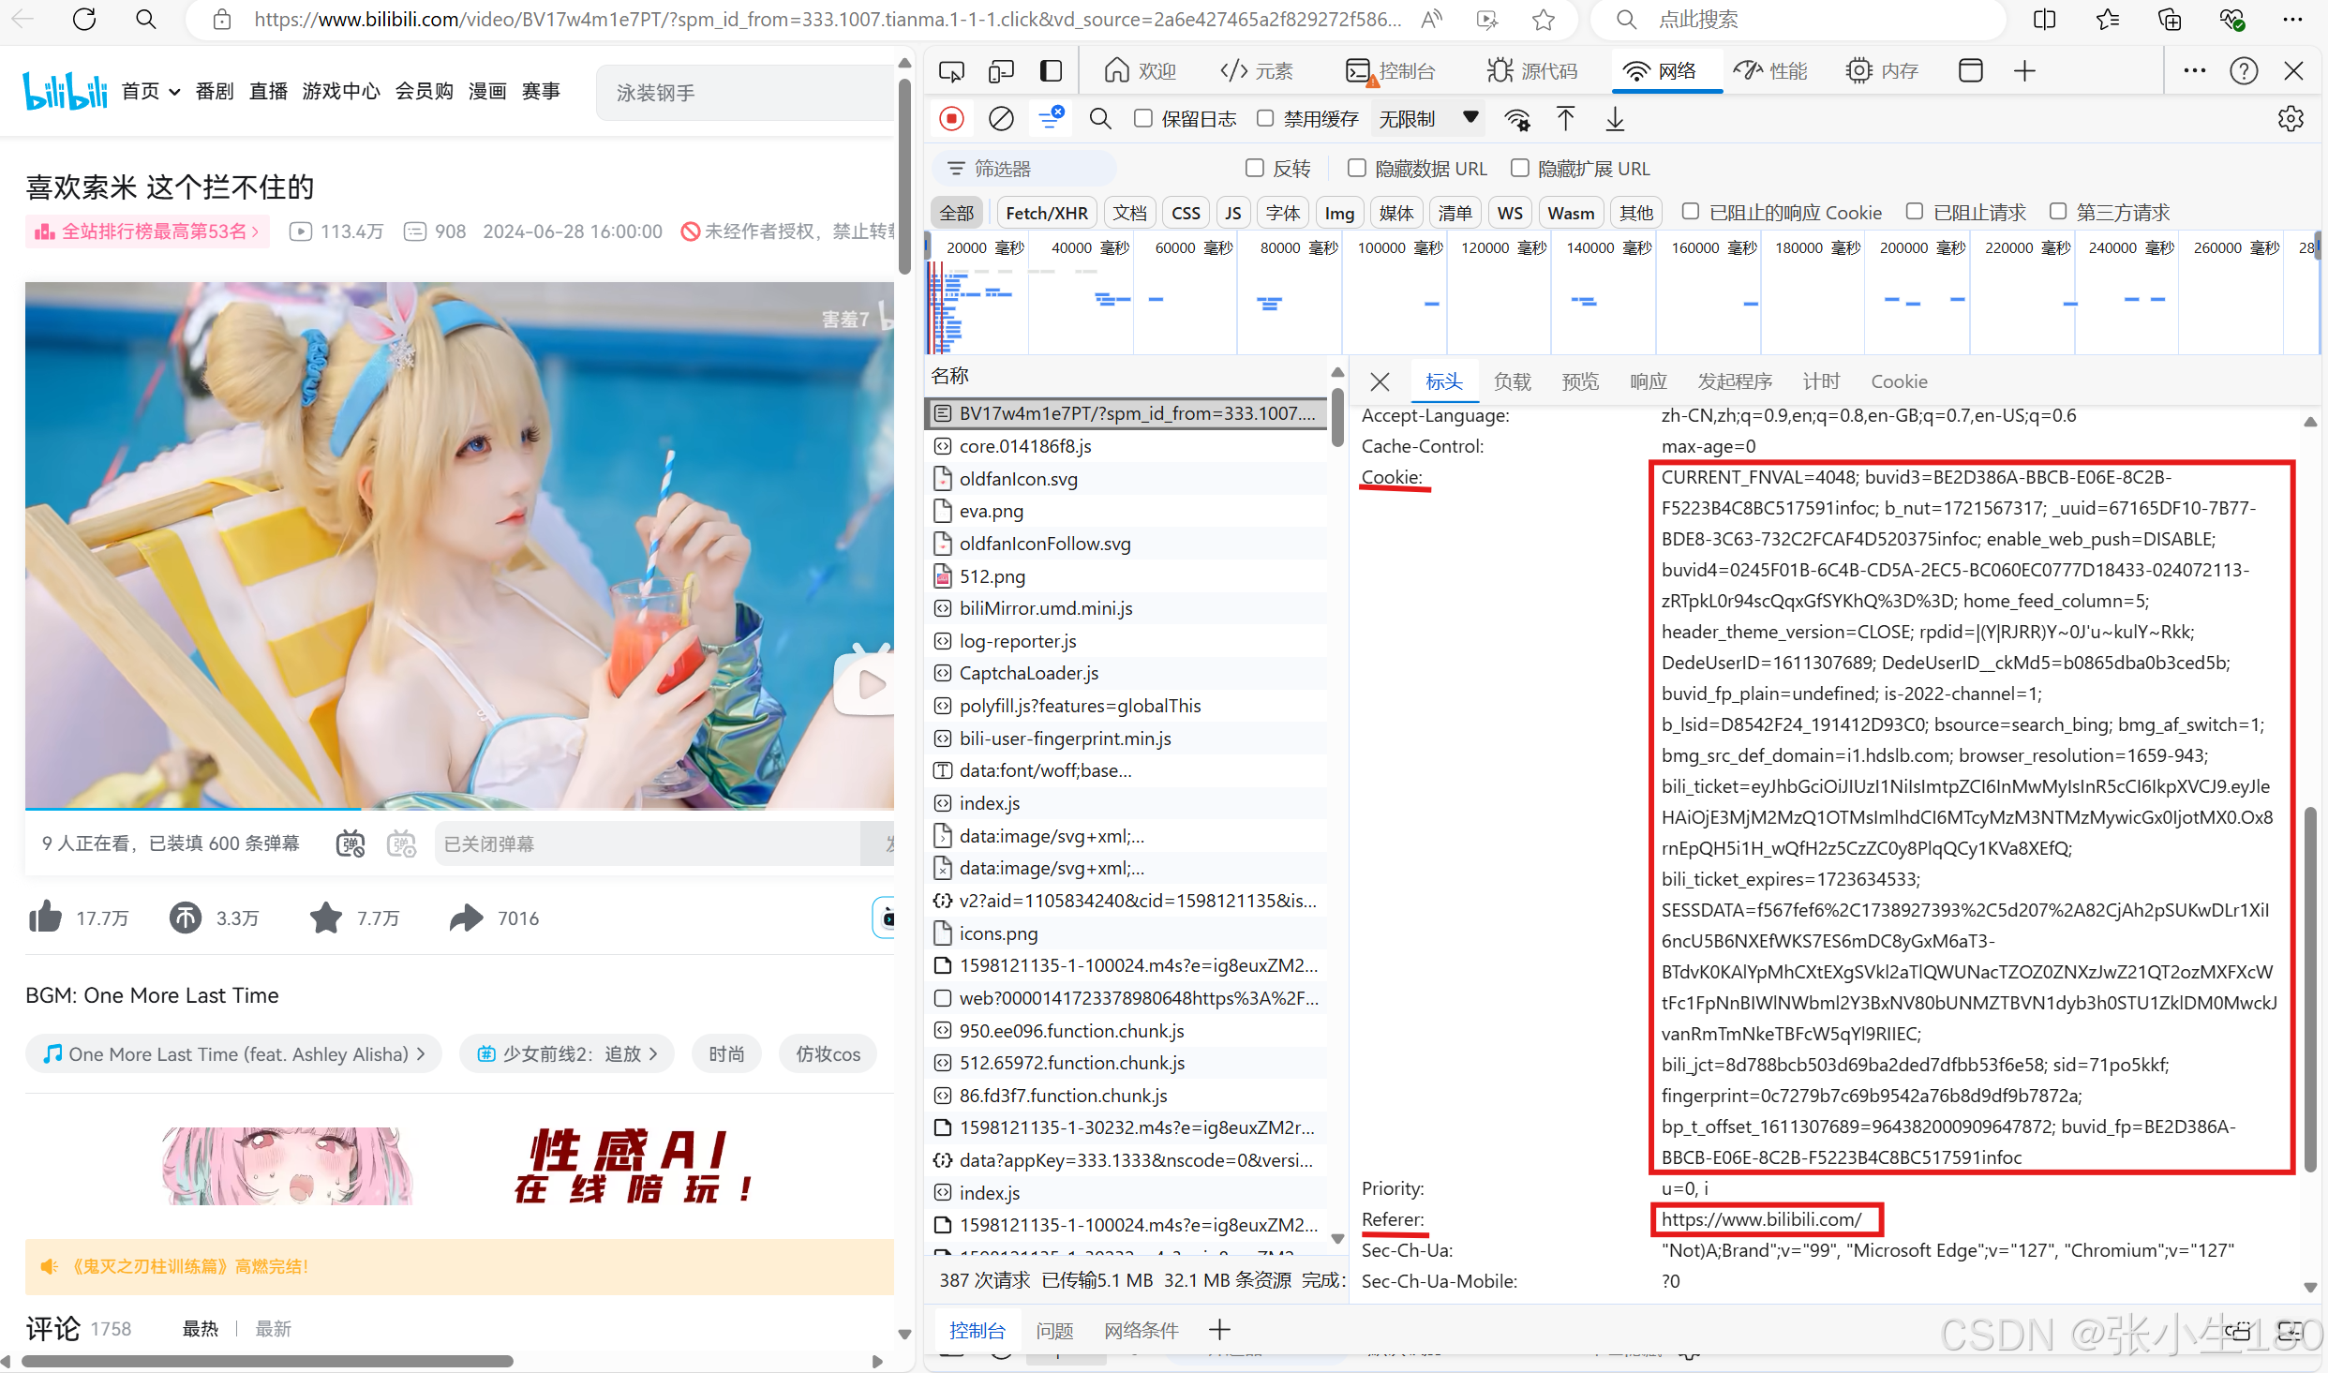
Task: Click the browser refresh icon
Action: pos(84,20)
